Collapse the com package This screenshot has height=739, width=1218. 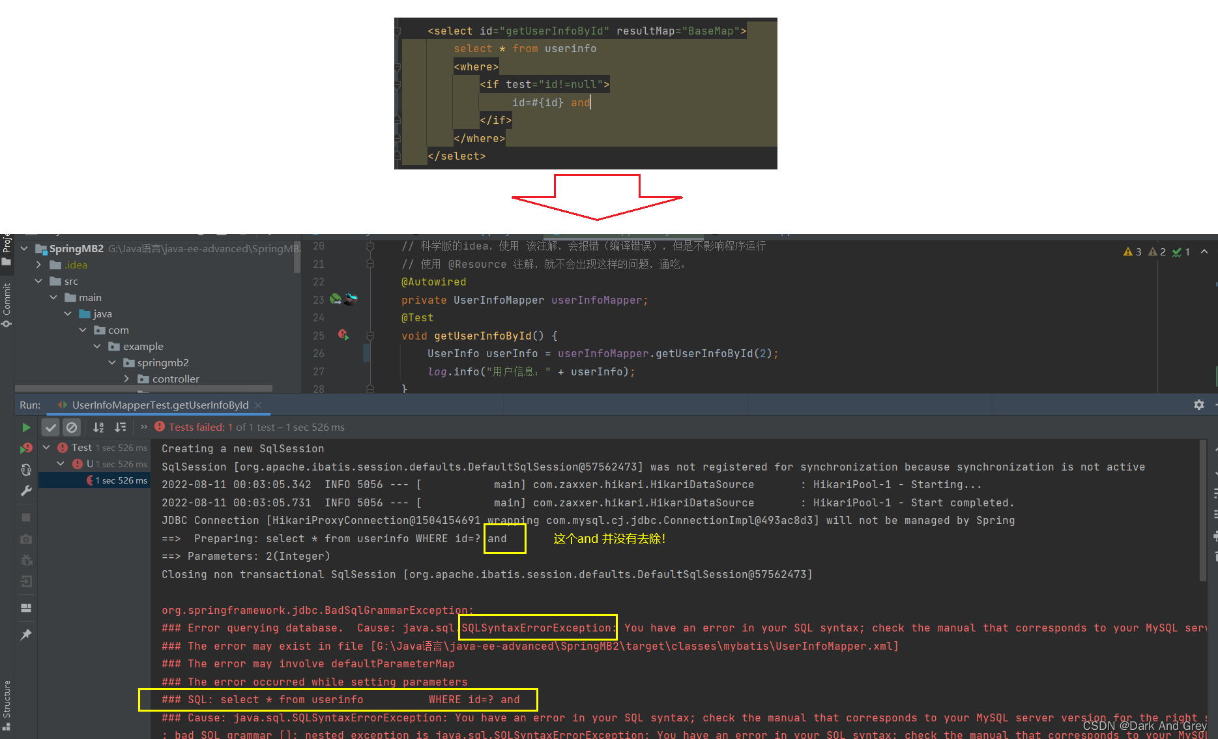point(83,330)
